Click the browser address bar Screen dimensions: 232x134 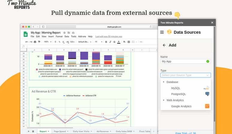(x=114, y=27)
